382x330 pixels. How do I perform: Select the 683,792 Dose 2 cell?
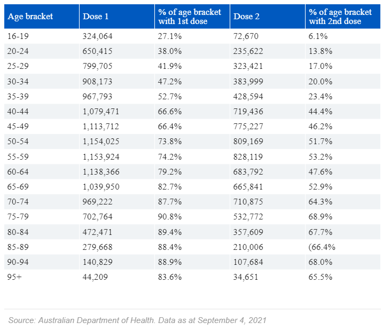point(248,172)
